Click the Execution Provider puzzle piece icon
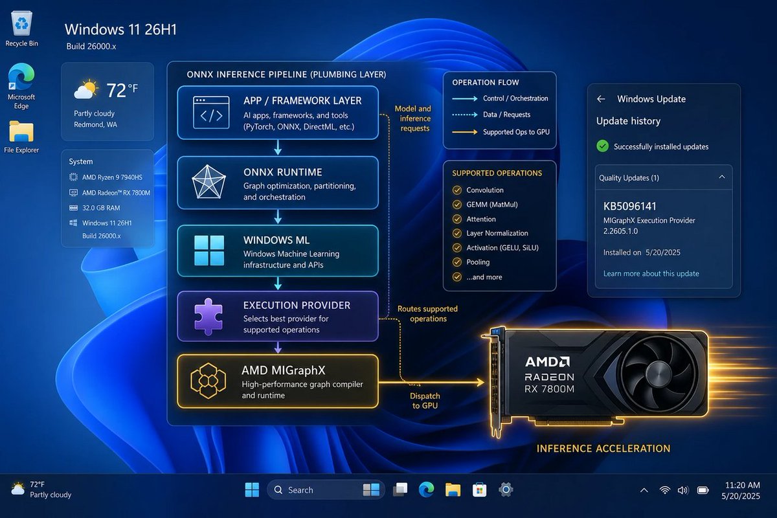Viewport: 777px width, 518px height. 208,316
